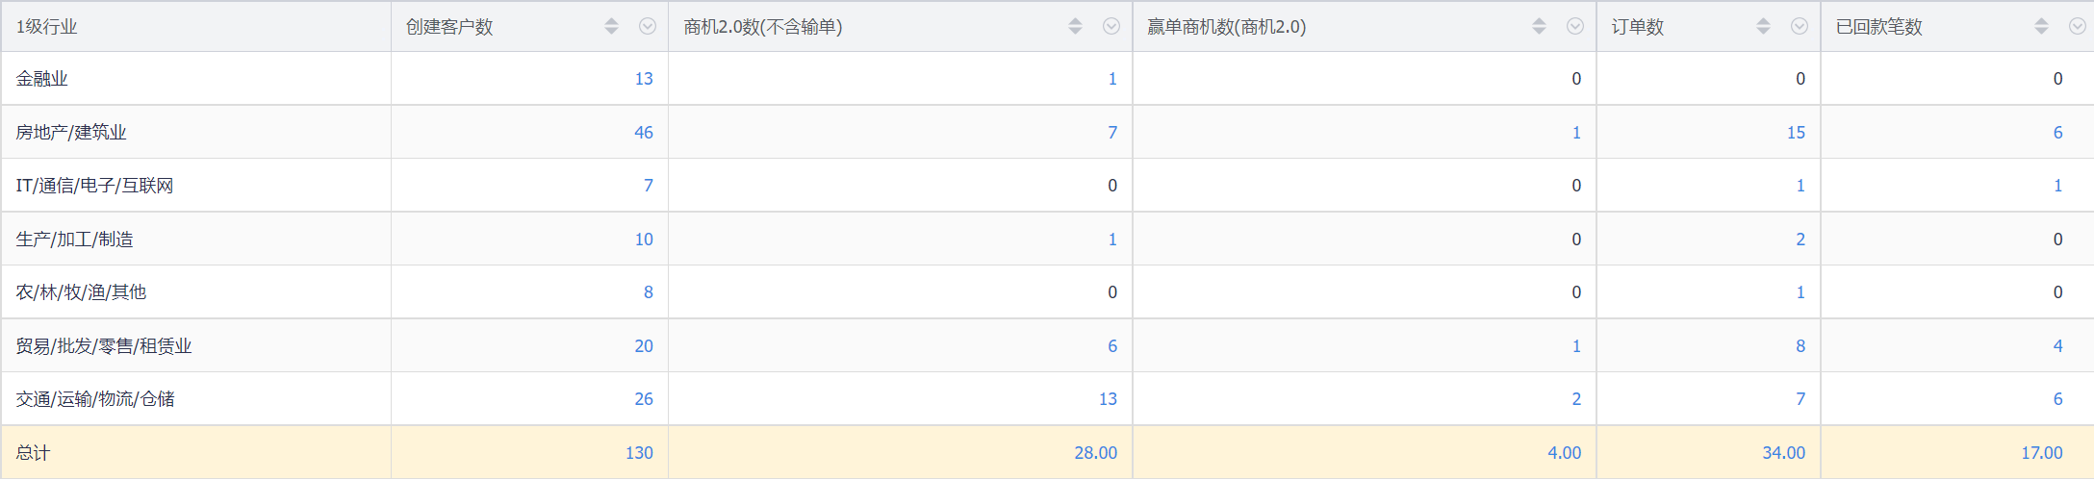Click opportunity count 13 for 交通/运输/物流/仓储
This screenshot has height=480, width=2094.
click(1108, 399)
